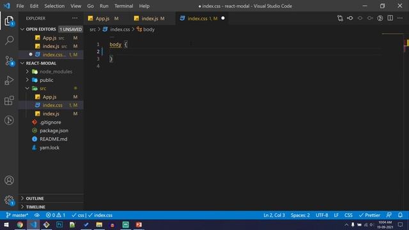Open the .gitignore file
This screenshot has height=230, width=409.
pyautogui.click(x=51, y=122)
